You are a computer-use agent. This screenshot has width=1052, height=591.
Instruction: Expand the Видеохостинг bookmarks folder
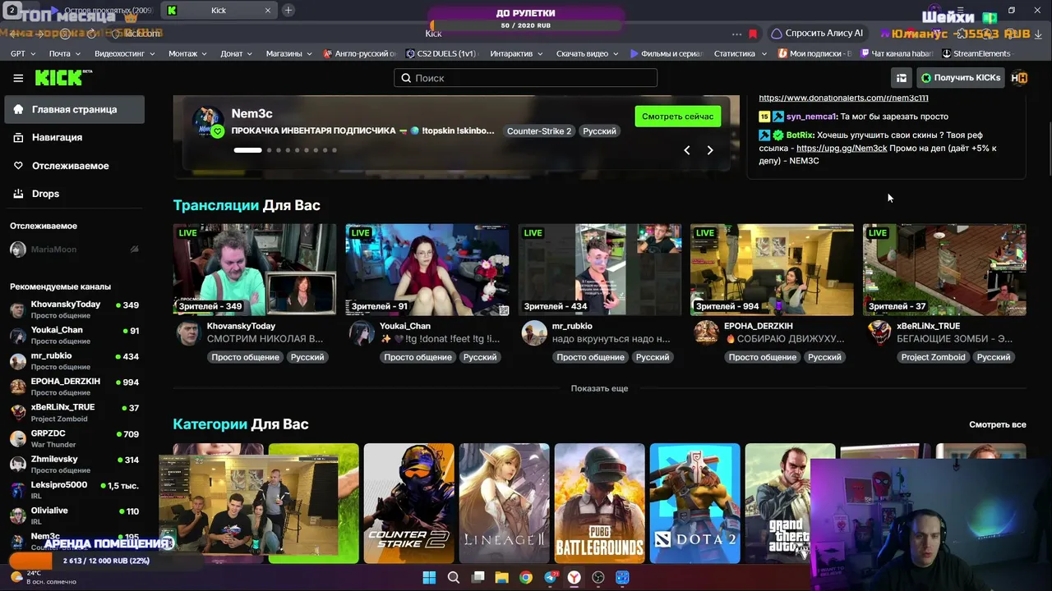tap(124, 53)
